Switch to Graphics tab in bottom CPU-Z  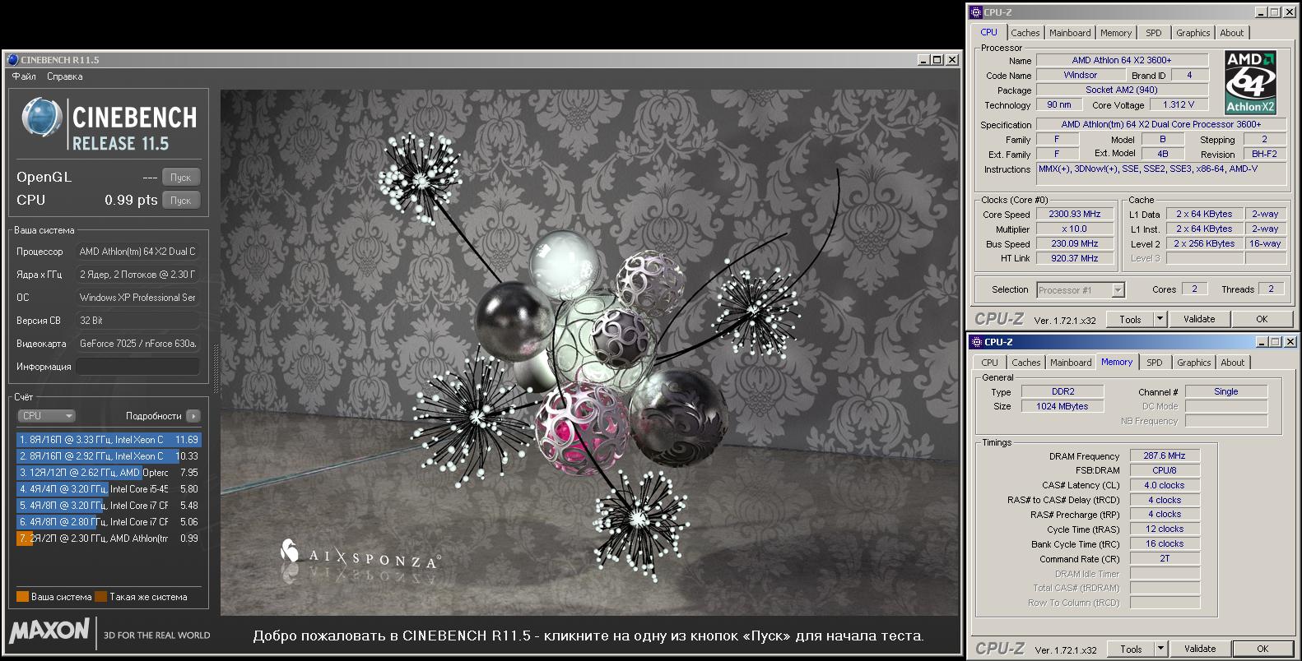coord(1193,363)
